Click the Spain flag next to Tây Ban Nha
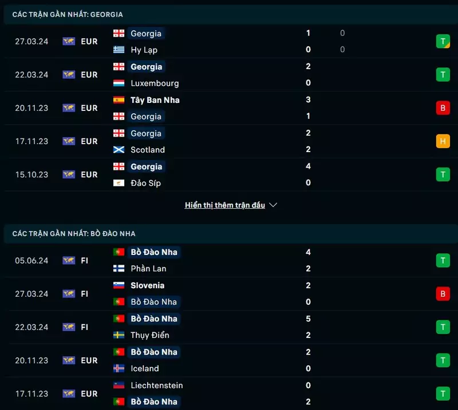The height and width of the screenshot is (410, 458). (119, 100)
